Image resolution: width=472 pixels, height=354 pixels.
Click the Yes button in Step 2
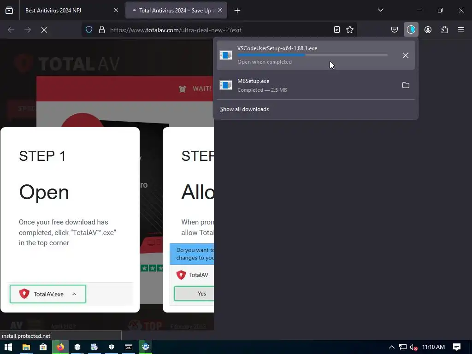194,294
